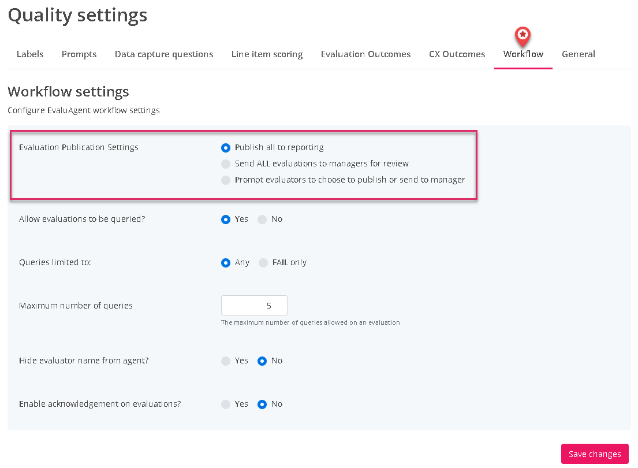Select Publish all to reporting option
Screen dimensions: 638x468
pyautogui.click(x=226, y=147)
